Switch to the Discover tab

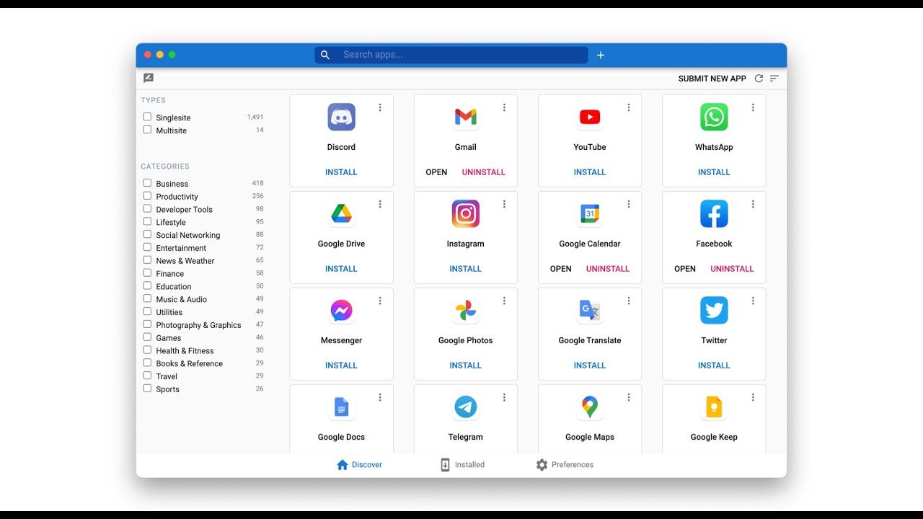(359, 465)
